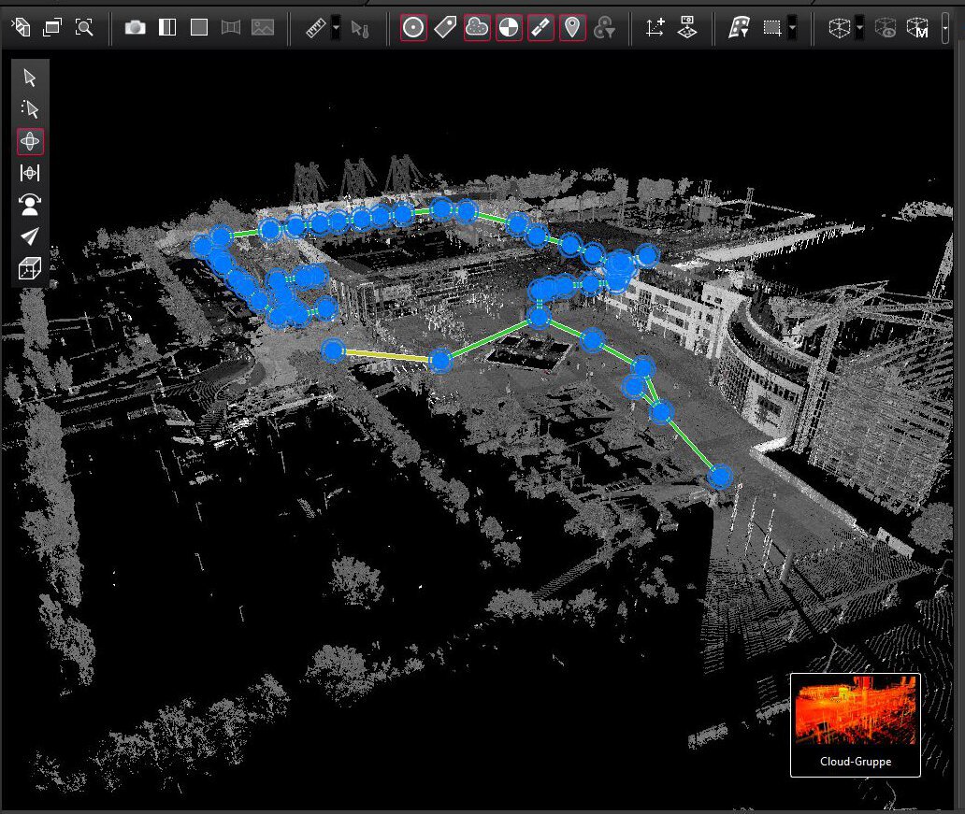Select the measurement ruler tool
This screenshot has height=814, width=965.
click(315, 27)
